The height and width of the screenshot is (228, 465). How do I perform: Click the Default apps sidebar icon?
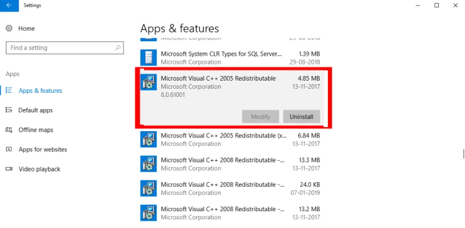(x=9, y=110)
